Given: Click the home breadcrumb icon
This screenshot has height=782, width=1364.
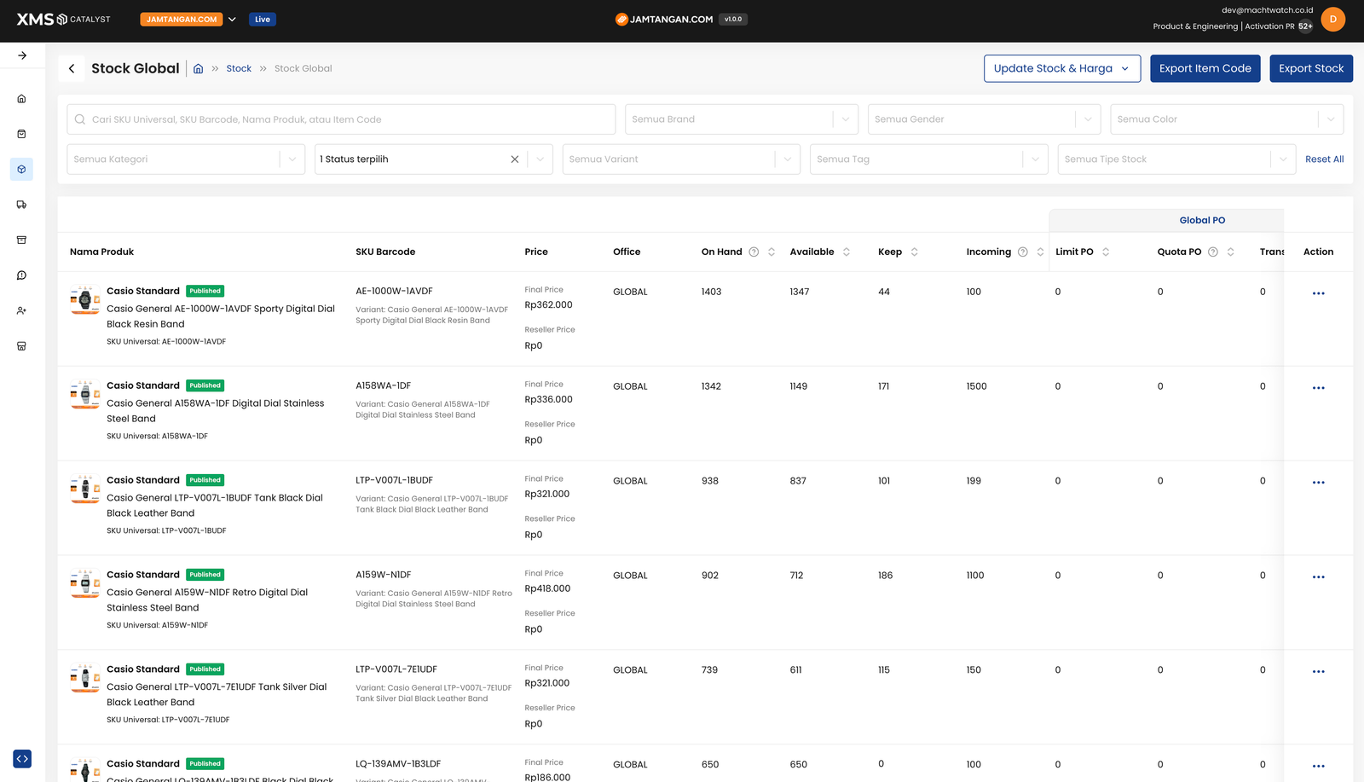Looking at the screenshot, I should pyautogui.click(x=198, y=69).
